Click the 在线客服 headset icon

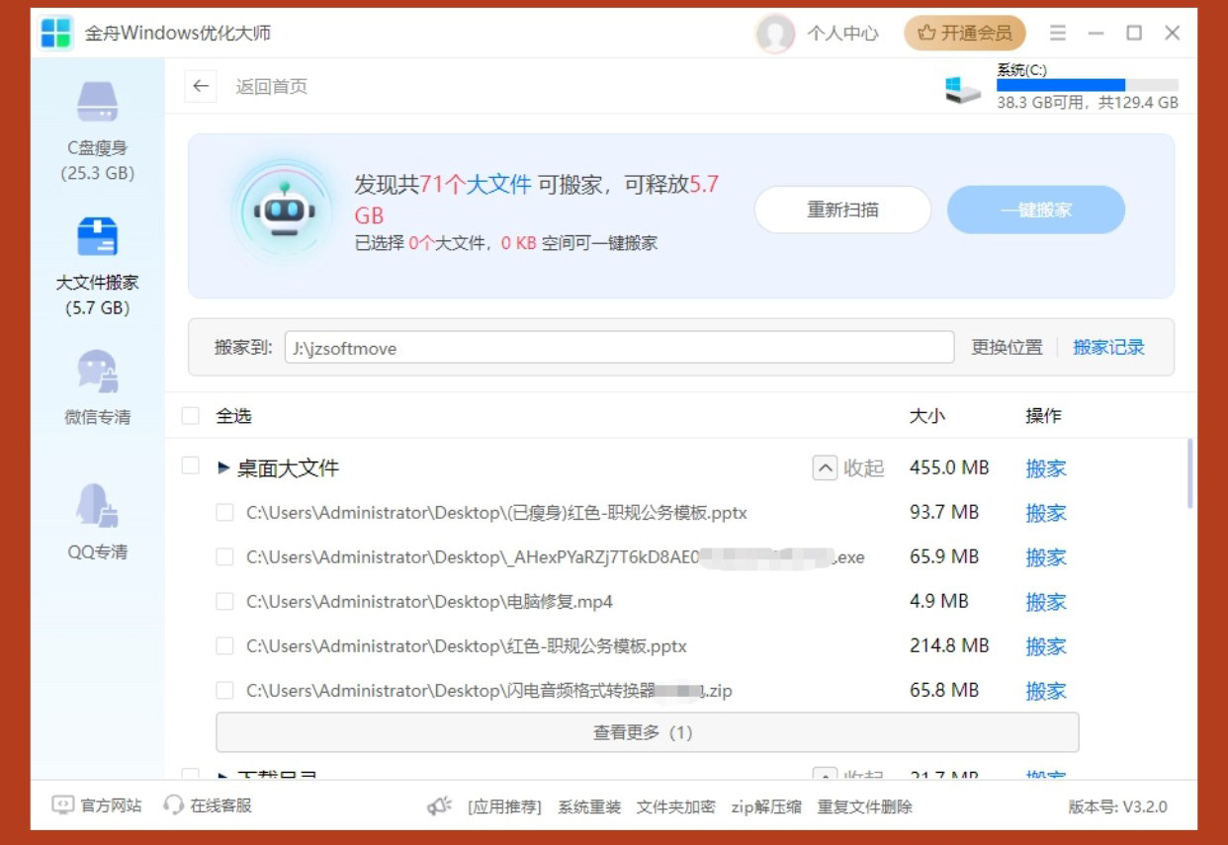point(174,805)
